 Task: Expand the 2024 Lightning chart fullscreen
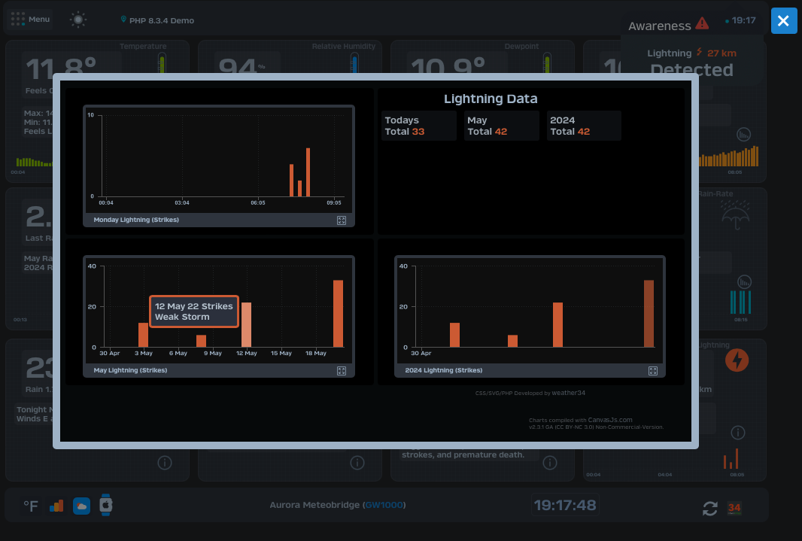pyautogui.click(x=653, y=371)
